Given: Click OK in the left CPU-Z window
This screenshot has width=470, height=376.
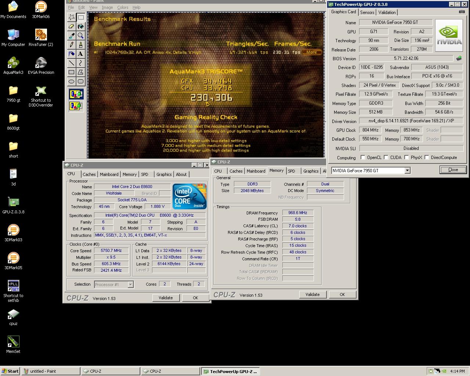Looking at the screenshot, I should point(195,298).
